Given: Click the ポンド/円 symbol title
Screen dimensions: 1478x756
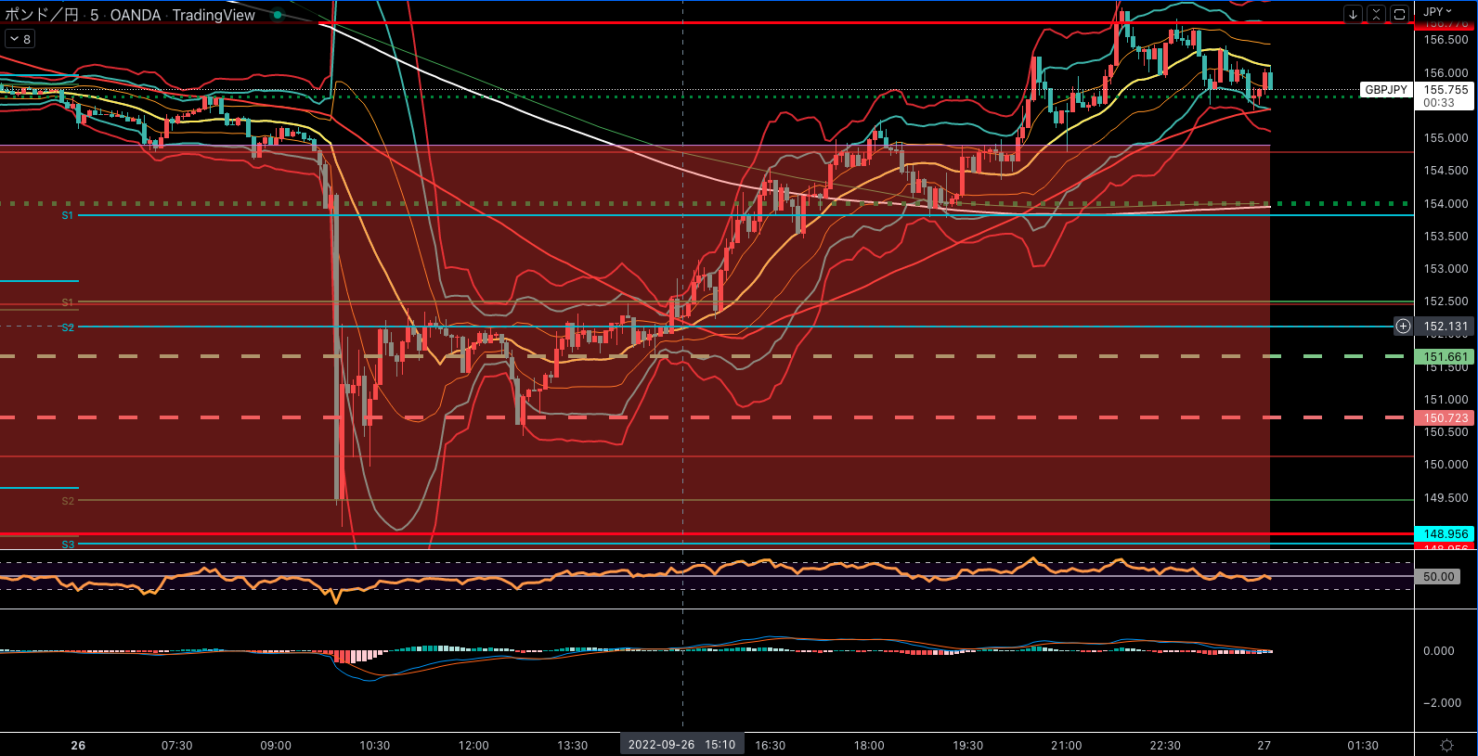Looking at the screenshot, I should (x=42, y=15).
